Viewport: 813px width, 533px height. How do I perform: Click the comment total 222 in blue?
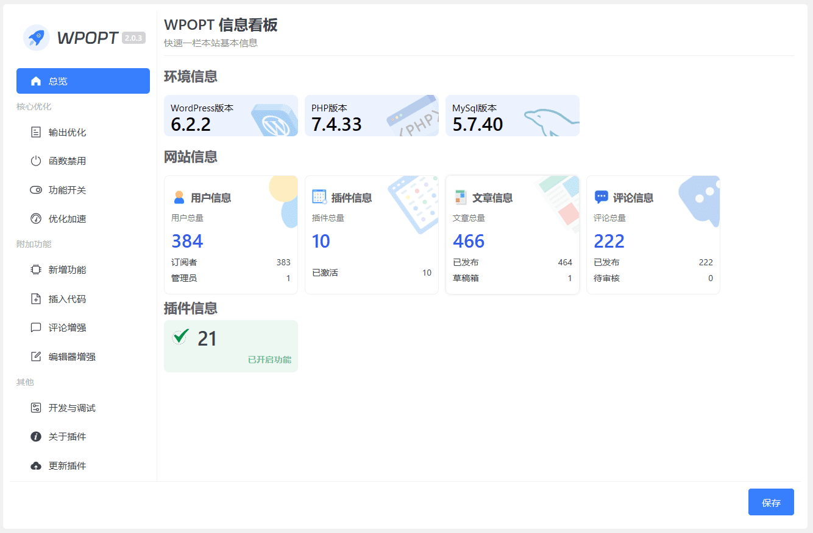coord(609,241)
